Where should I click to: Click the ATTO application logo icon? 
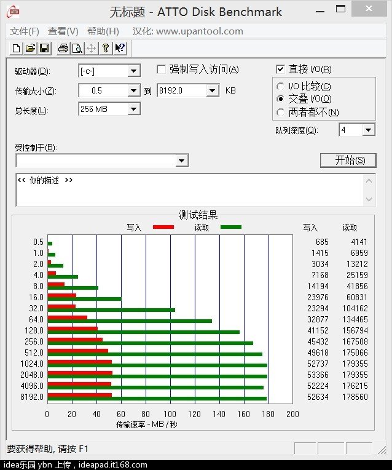click(14, 12)
